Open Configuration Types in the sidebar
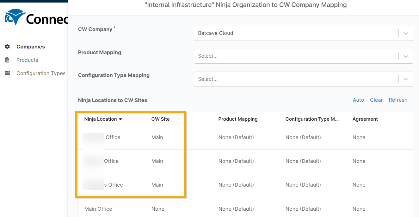Viewport: 419px width, 217px height. point(41,73)
